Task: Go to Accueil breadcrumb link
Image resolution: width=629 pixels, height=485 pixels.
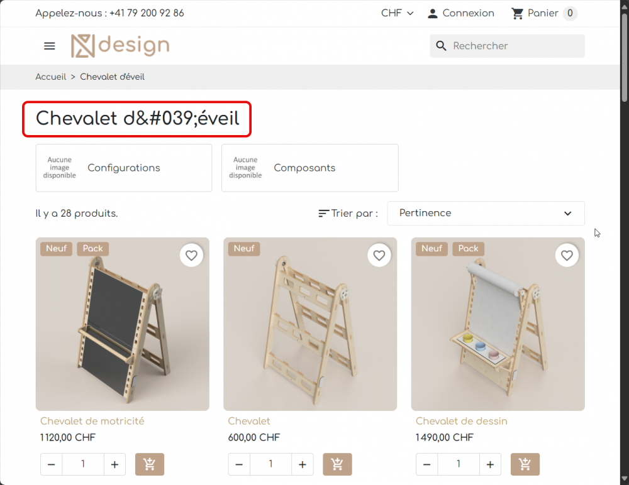Action: point(50,77)
